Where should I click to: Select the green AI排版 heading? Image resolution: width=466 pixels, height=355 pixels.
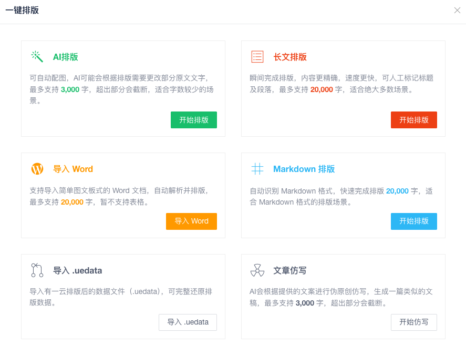coord(65,57)
